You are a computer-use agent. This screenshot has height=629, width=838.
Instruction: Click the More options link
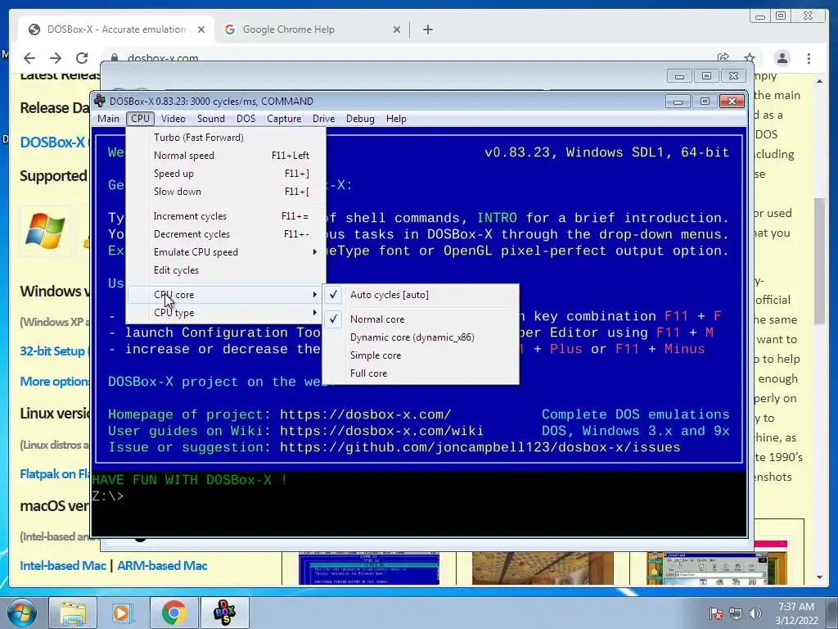coord(55,382)
